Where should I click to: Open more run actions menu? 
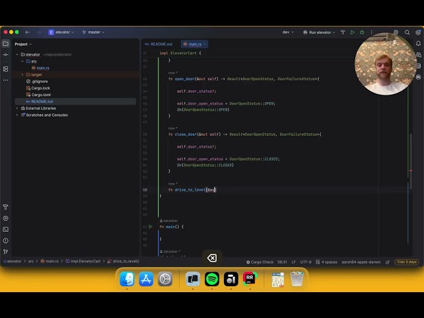pyautogui.click(x=371, y=32)
